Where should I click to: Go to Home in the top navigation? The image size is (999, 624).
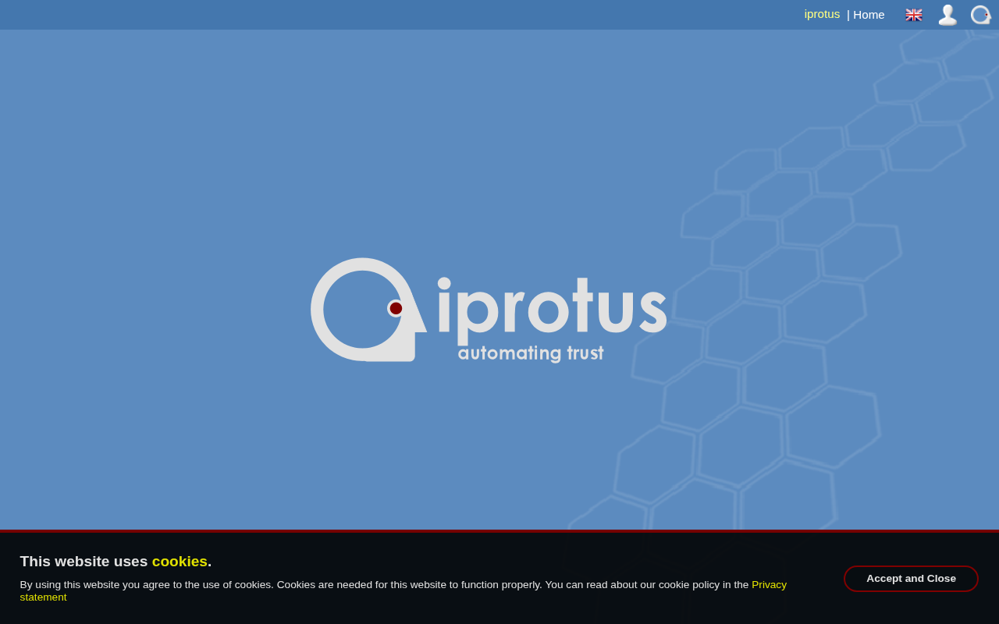[x=869, y=14]
